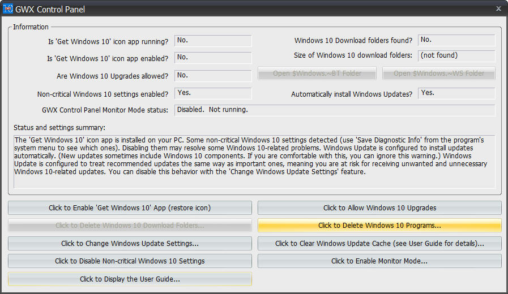Click 'Is 'Get Windows 10' icon app running?' label
This screenshot has width=508, height=294.
pos(108,42)
